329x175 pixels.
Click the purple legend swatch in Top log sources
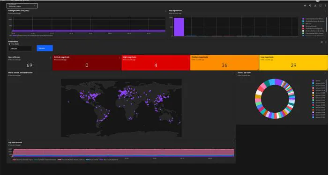pyautogui.click(x=303, y=19)
